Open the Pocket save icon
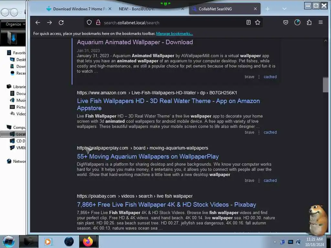331x248 pixels. 286,22
